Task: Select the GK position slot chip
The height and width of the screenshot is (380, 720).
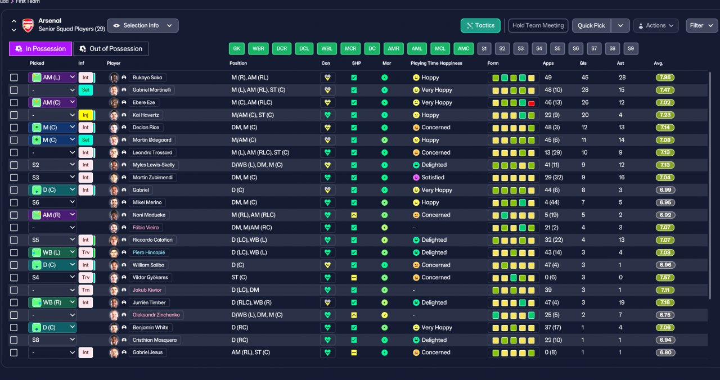Action: click(237, 48)
